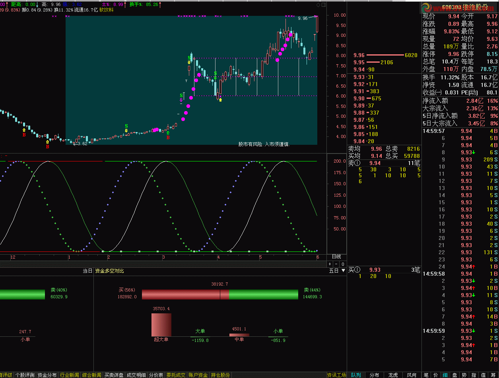Zoom in chart with the plus button
The height and width of the screenshot is (378, 499).
point(330,264)
